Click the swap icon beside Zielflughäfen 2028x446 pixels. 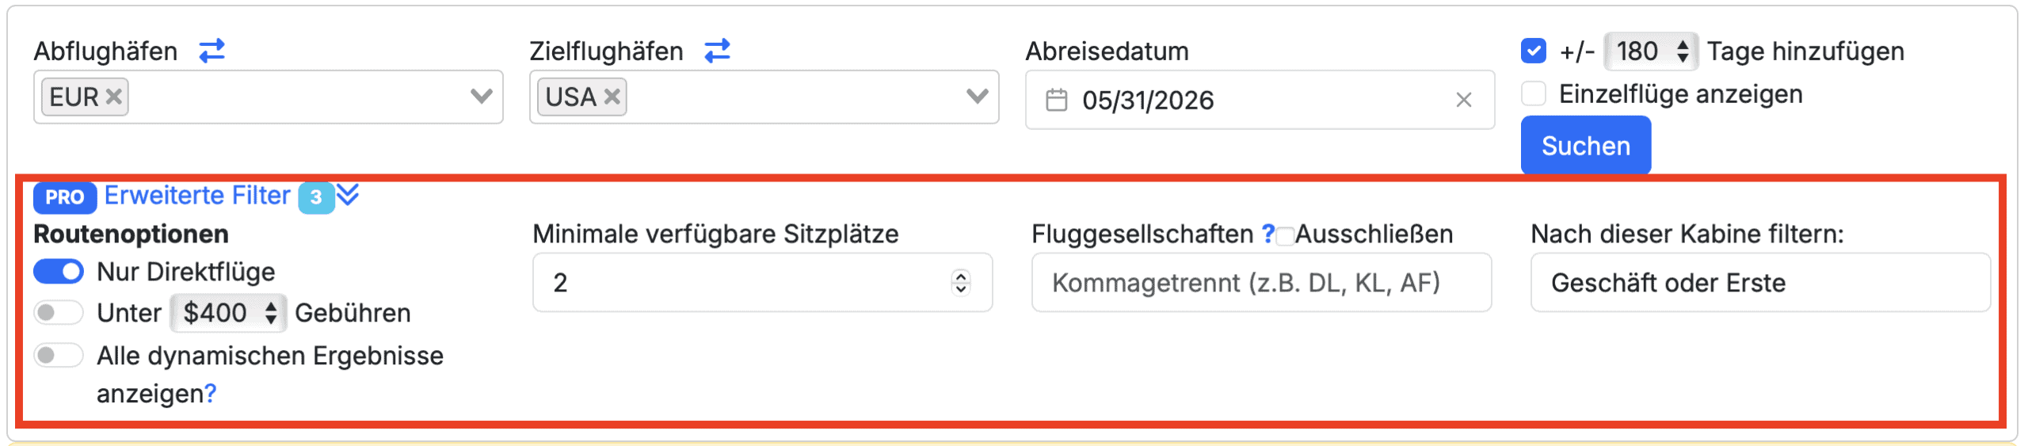coord(717,51)
